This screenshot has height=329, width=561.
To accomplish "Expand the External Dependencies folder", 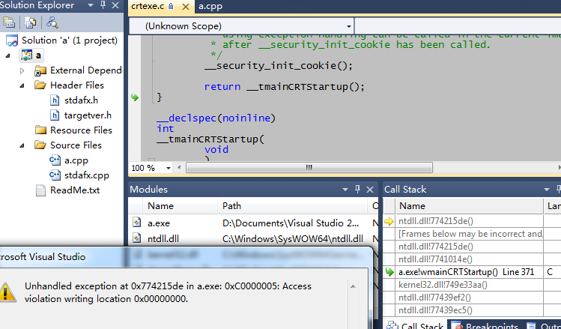I will point(22,70).
